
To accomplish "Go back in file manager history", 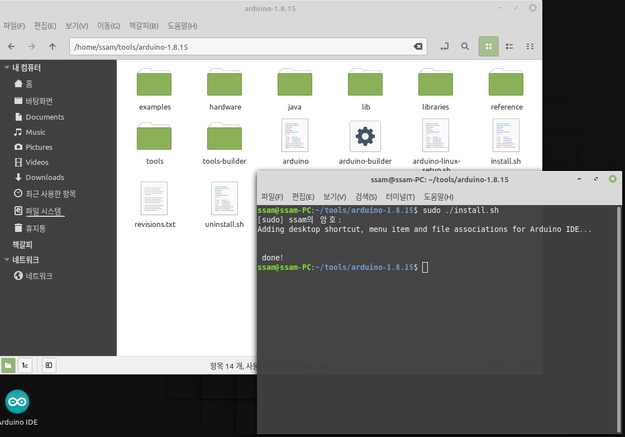I will (x=11, y=46).
